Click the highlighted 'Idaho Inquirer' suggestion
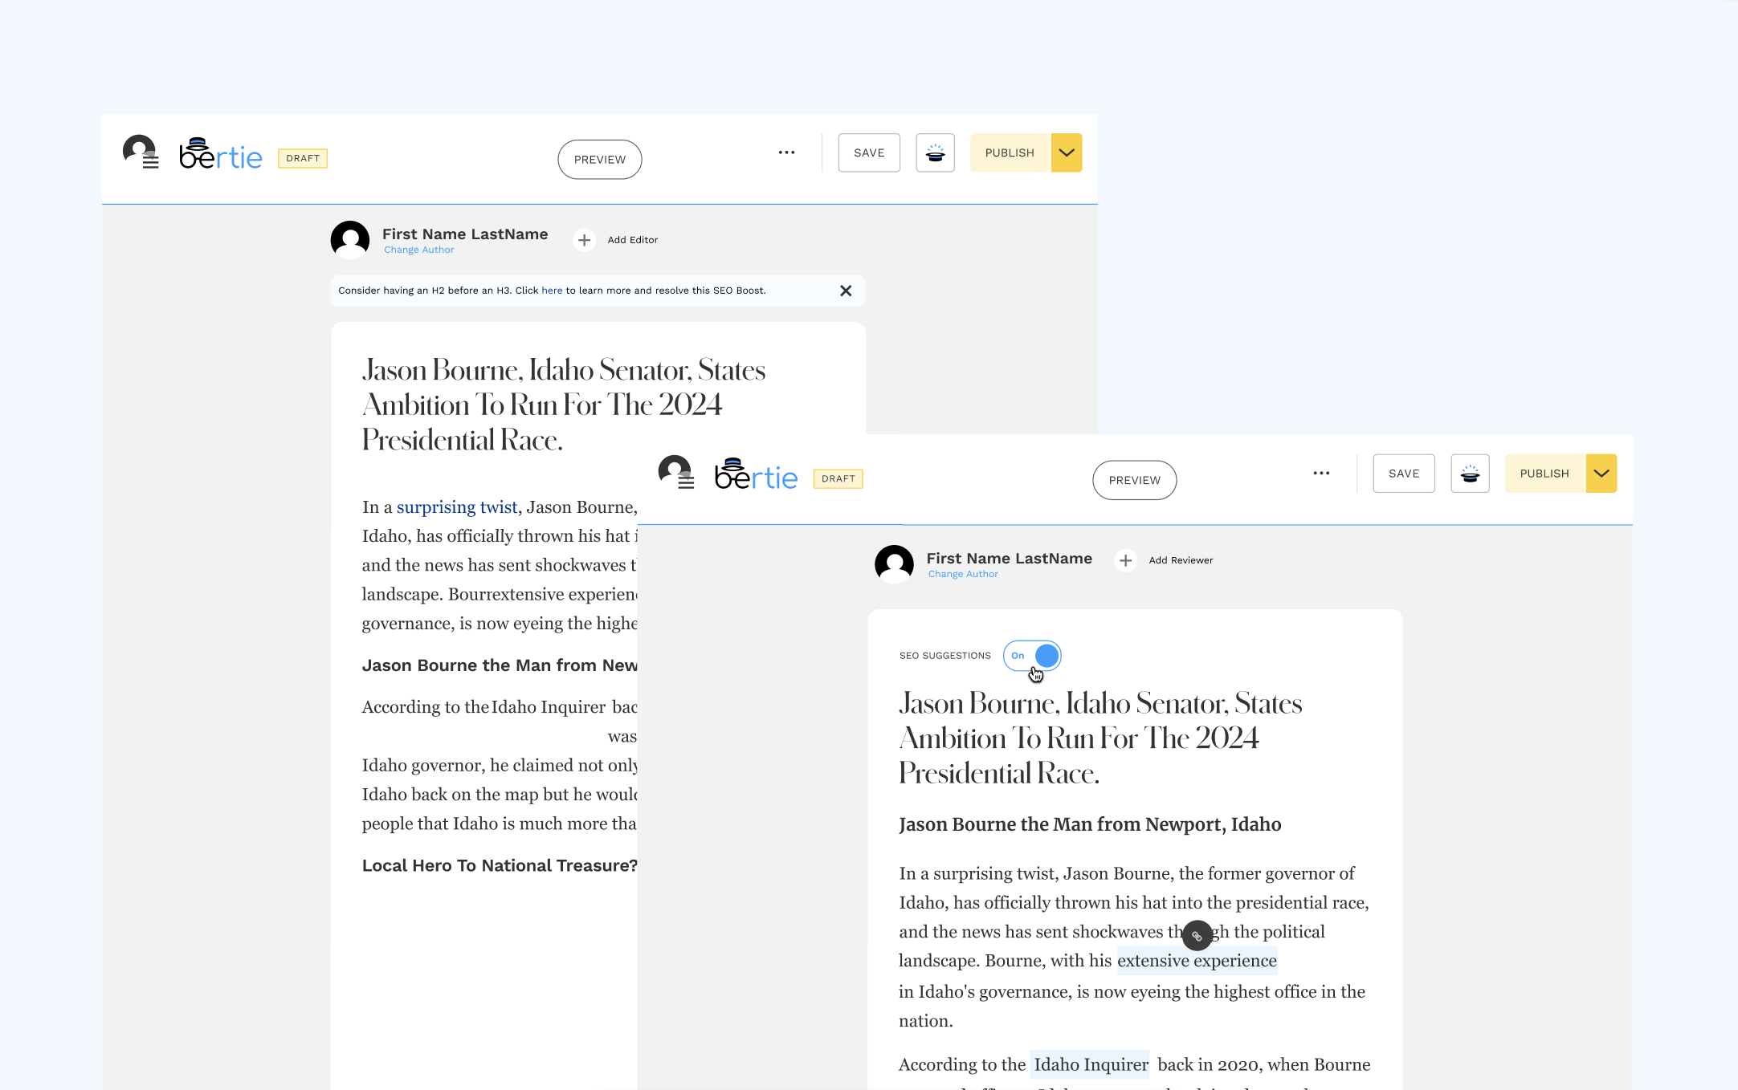This screenshot has height=1090, width=1738. 1090,1064
